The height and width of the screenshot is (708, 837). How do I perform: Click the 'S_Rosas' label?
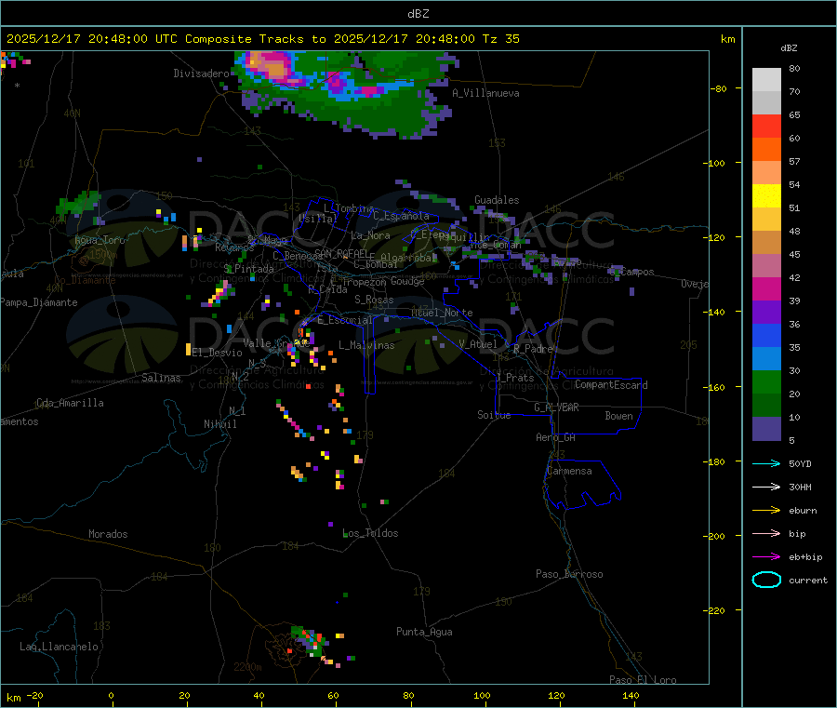[x=374, y=300]
